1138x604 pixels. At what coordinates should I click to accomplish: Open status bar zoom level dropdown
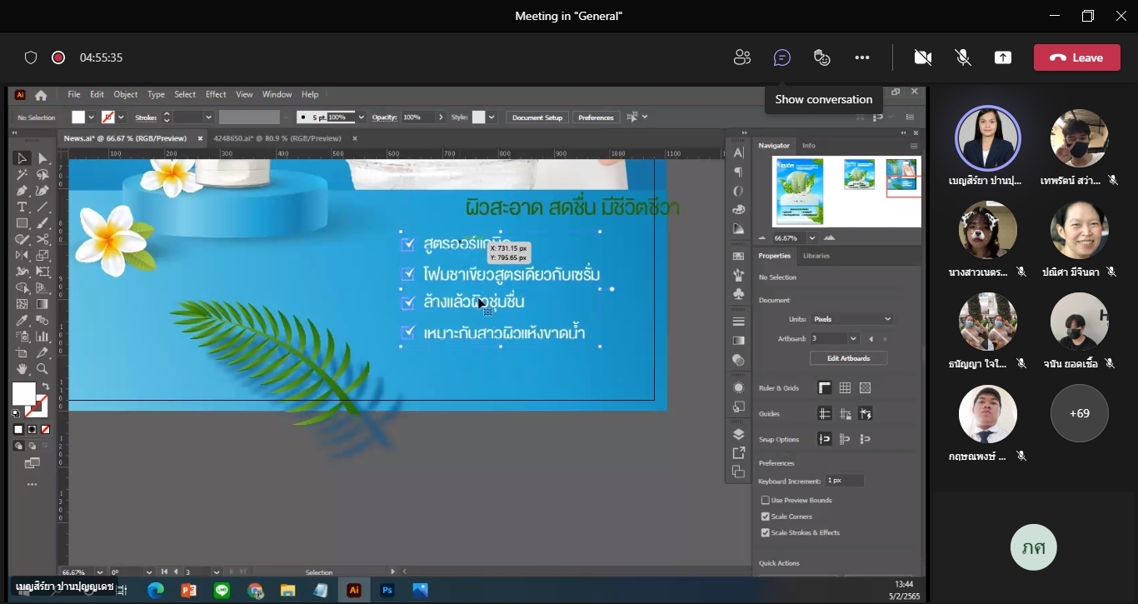click(100, 572)
